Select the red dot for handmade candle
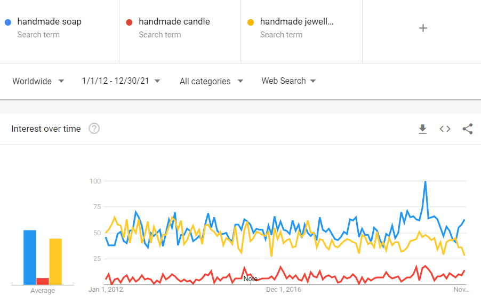 (x=129, y=22)
